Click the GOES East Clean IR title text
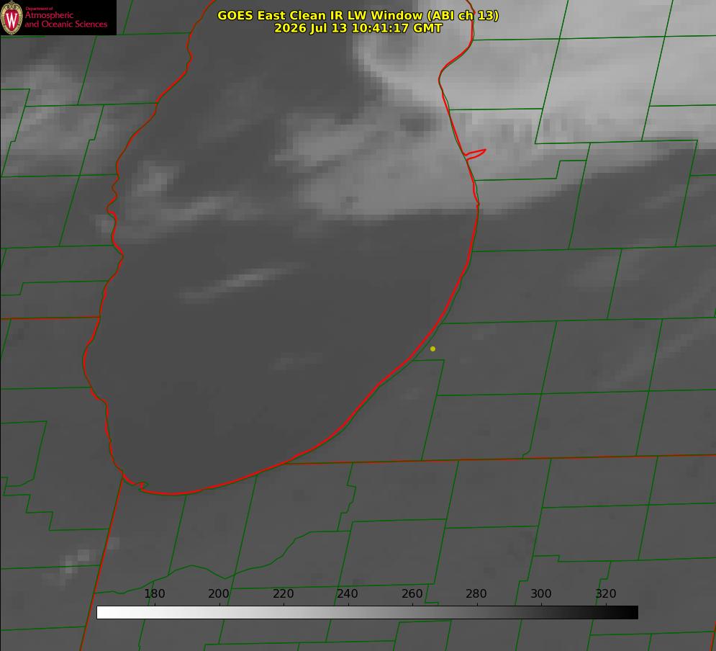The height and width of the screenshot is (651, 716). [358, 15]
